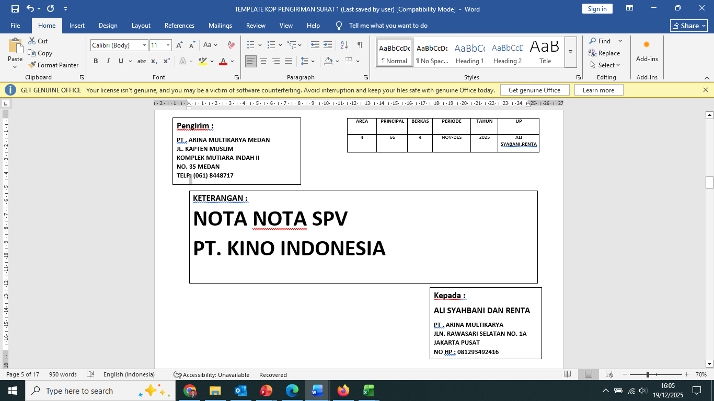
Task: Click the Save icon in the title bar
Action: tap(15, 9)
